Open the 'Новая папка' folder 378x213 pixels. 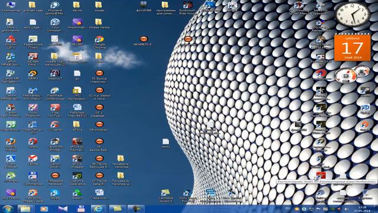[x=99, y=24]
